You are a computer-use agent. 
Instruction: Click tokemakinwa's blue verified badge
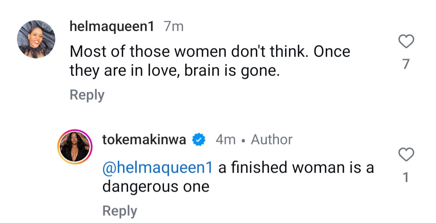click(199, 140)
